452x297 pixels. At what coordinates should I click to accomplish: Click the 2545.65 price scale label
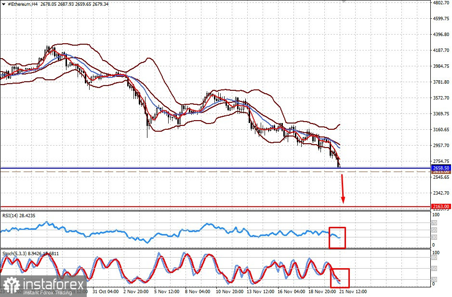pos(441,177)
